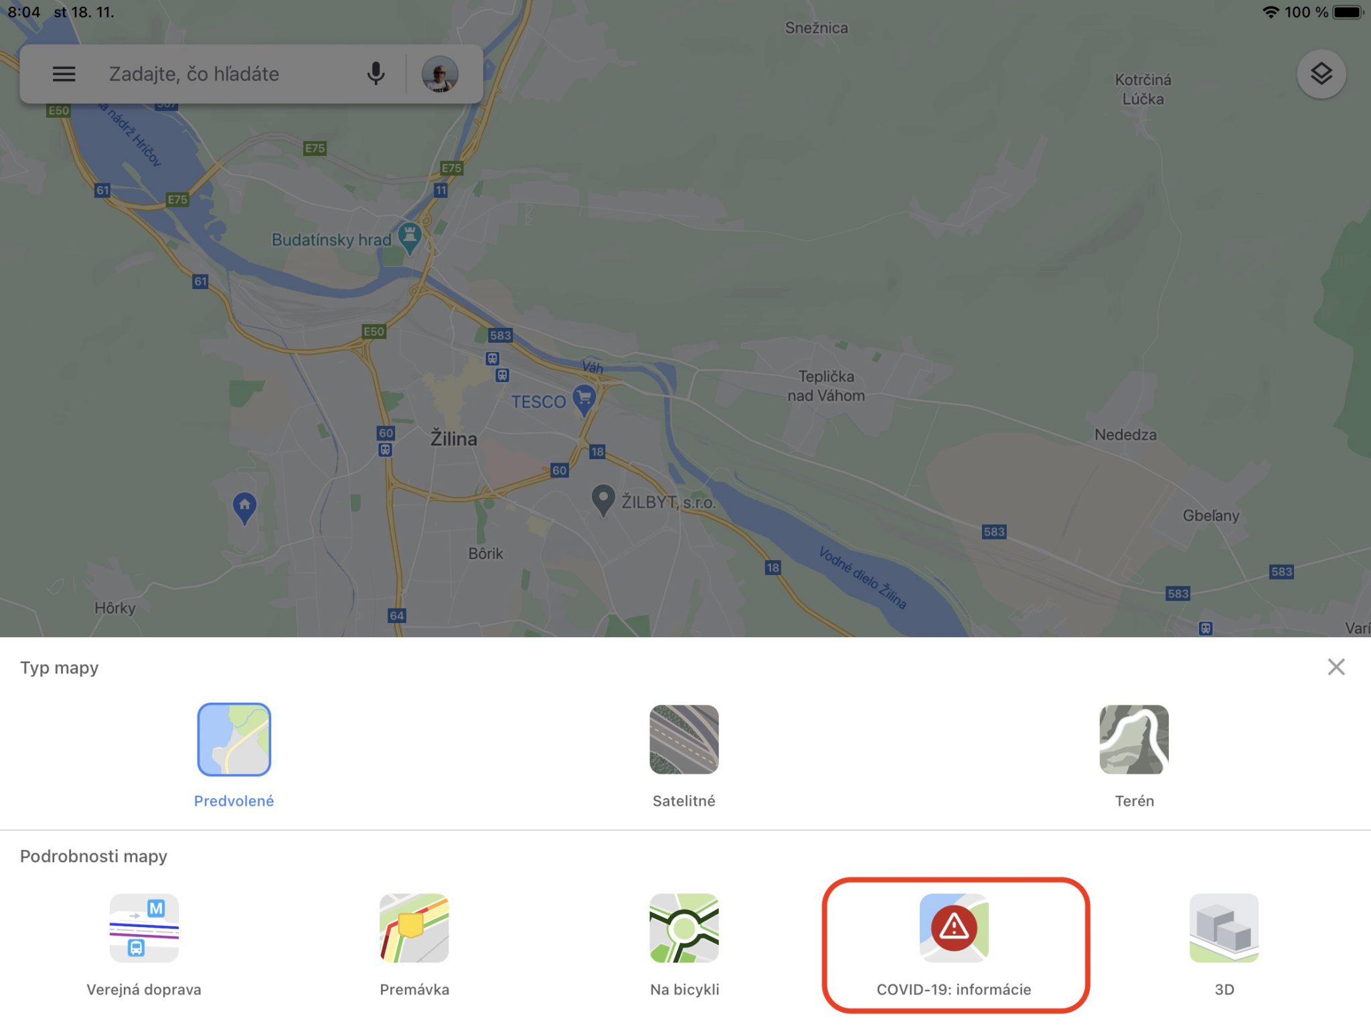Open the hamburger menu in search bar

point(64,74)
